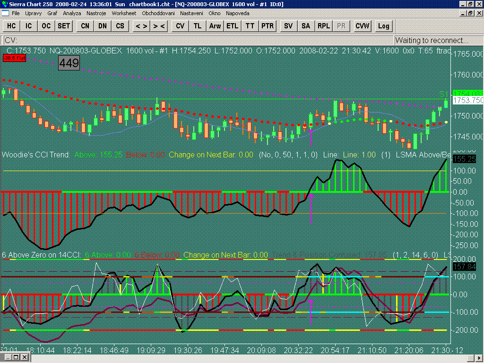Click the 157.84 value label on 14CCI scale
The height and width of the screenshot is (363, 484).
464,267
